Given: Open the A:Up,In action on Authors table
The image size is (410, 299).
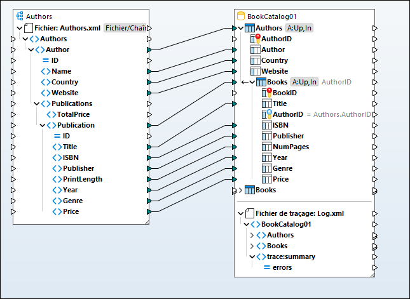Looking at the screenshot, I should 299,28.
